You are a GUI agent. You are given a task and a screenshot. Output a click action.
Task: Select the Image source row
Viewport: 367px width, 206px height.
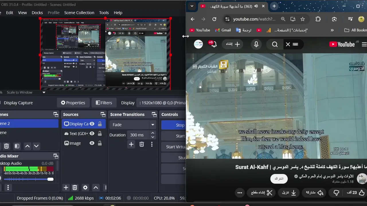click(x=83, y=143)
